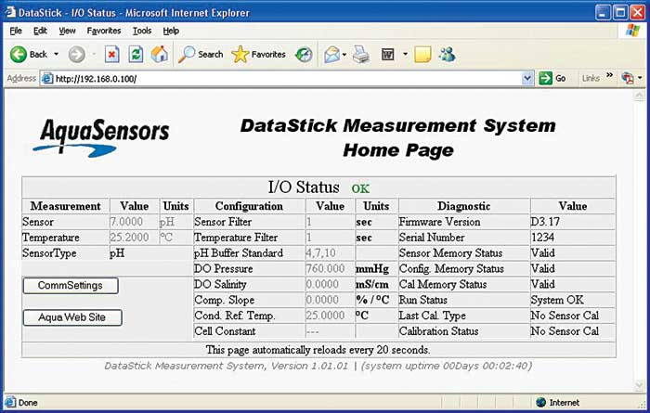Expand the Links toolbar chevron

(610, 77)
